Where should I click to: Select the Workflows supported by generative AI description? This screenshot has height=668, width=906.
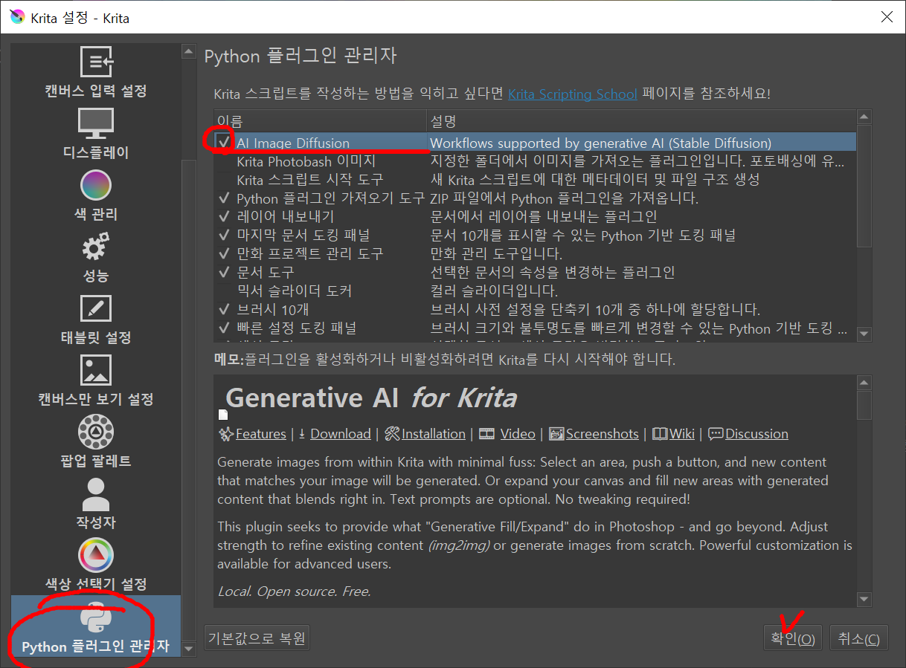[x=601, y=143]
